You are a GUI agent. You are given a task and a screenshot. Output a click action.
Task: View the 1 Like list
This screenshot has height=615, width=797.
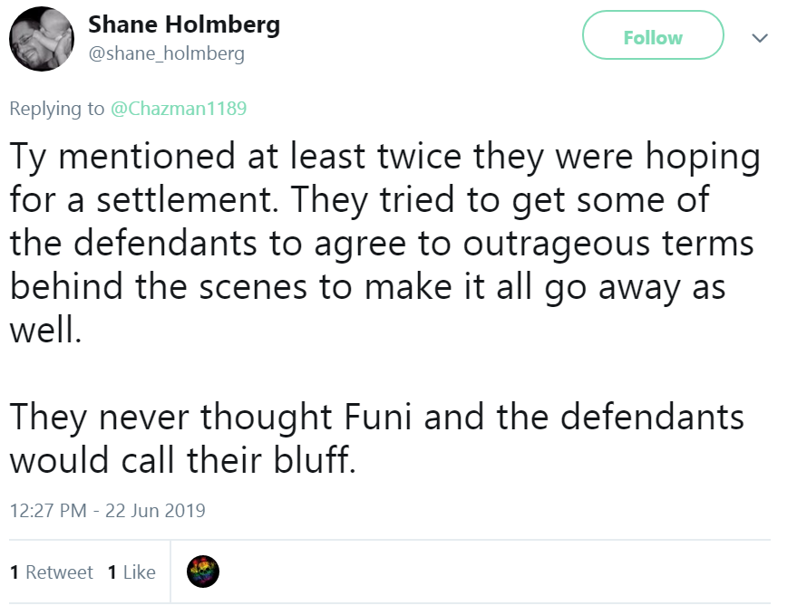[131, 572]
